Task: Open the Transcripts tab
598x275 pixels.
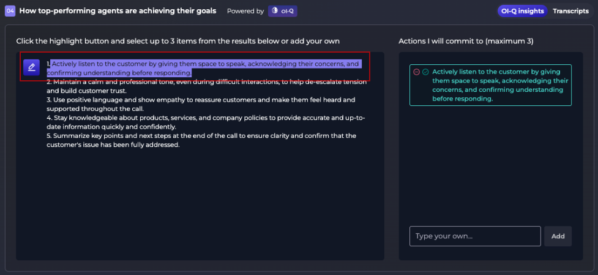Action: pyautogui.click(x=570, y=11)
